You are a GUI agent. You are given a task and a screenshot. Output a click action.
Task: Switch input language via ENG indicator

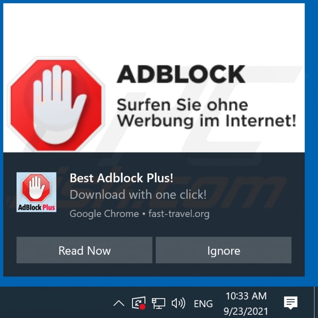coord(203,304)
